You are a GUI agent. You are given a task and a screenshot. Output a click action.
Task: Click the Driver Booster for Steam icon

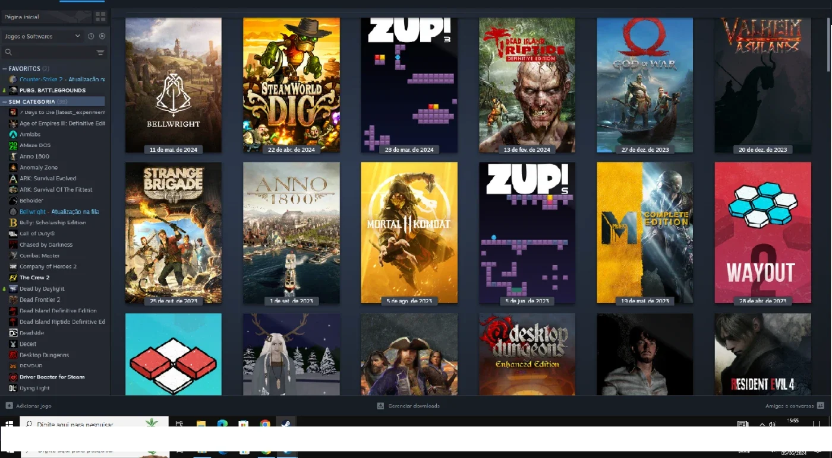point(13,377)
